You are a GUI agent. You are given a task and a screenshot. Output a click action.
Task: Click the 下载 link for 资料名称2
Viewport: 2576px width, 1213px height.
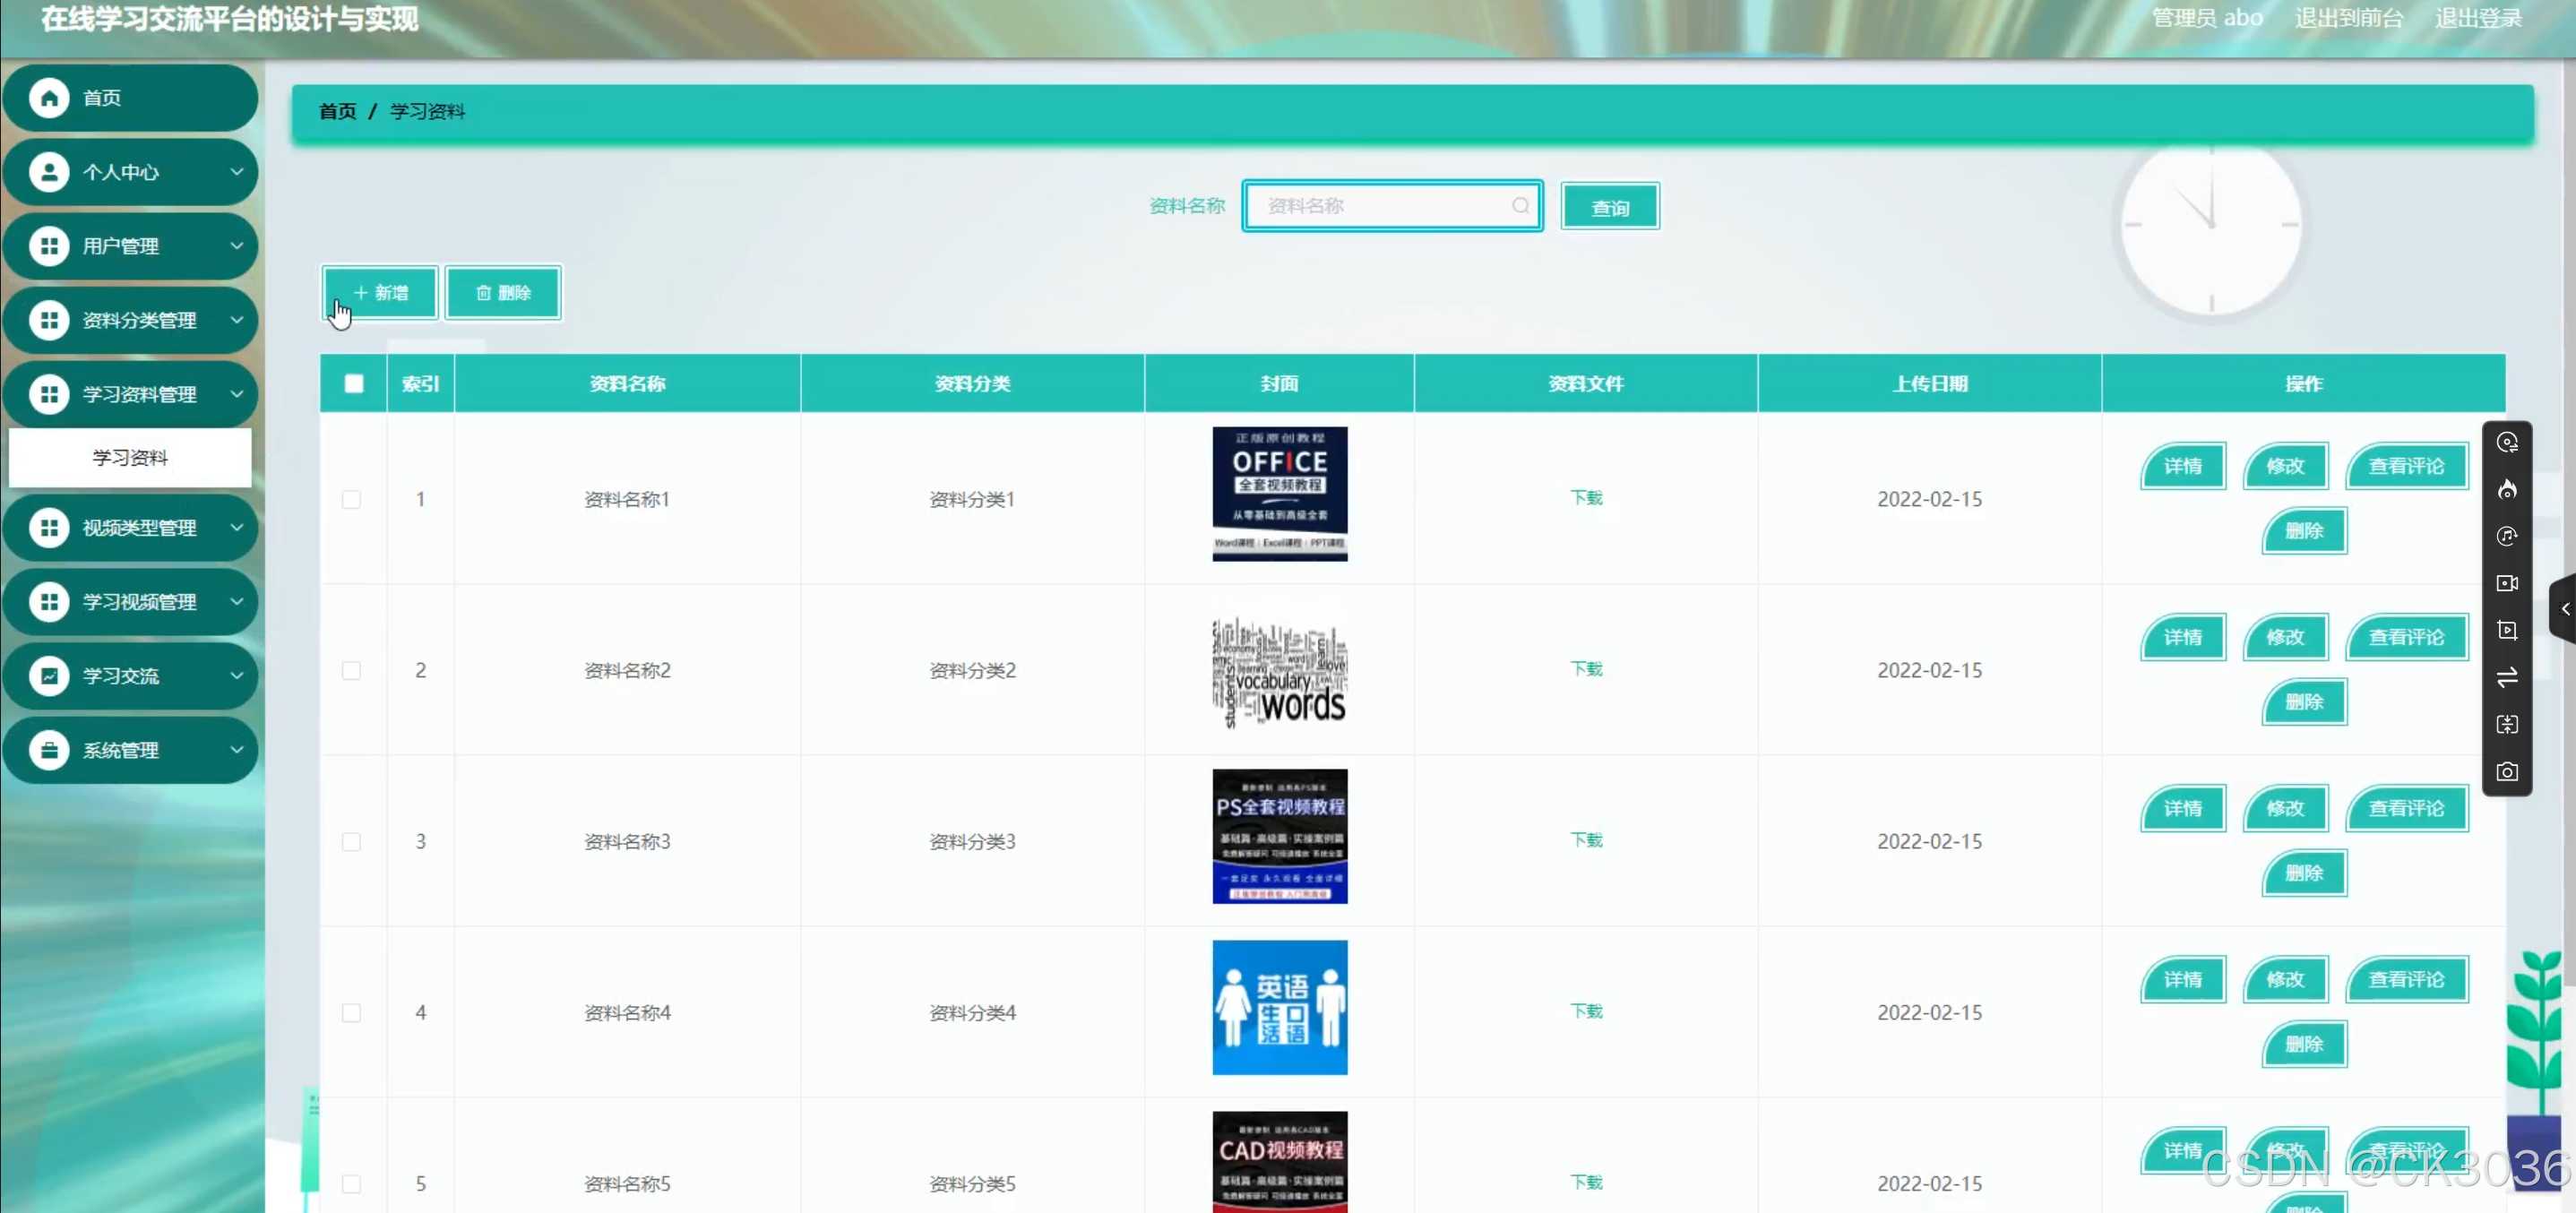(x=1585, y=669)
